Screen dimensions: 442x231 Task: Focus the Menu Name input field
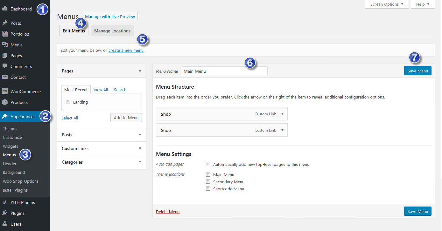225,71
